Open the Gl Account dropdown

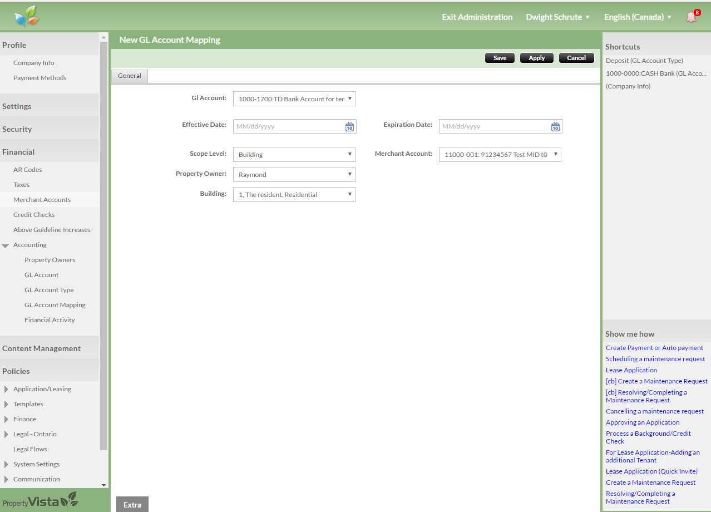(x=294, y=99)
